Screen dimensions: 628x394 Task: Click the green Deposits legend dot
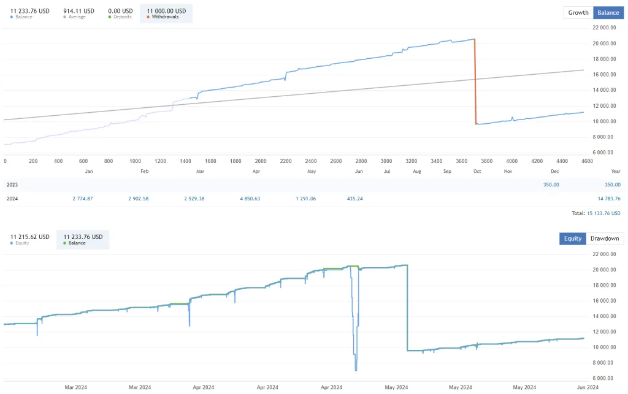110,17
